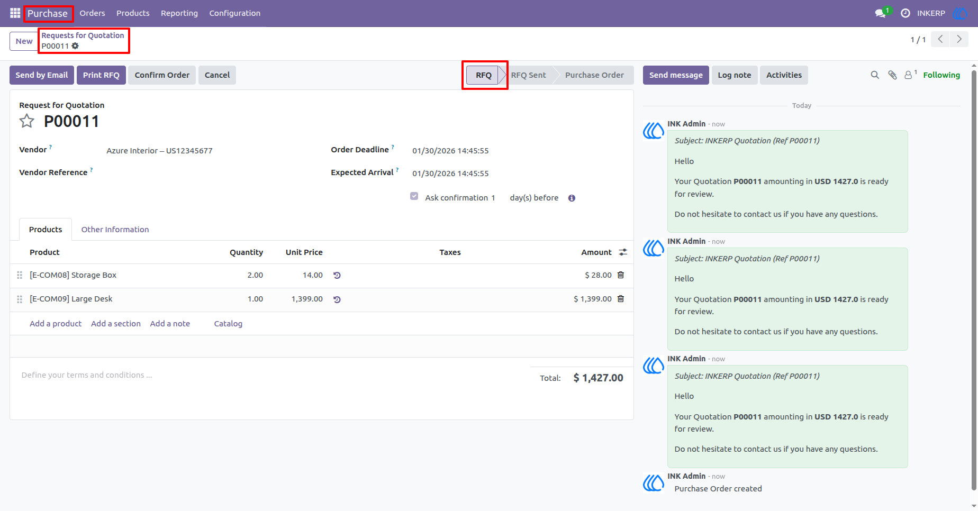The image size is (978, 511).
Task: Select the Products tab
Action: (x=46, y=230)
